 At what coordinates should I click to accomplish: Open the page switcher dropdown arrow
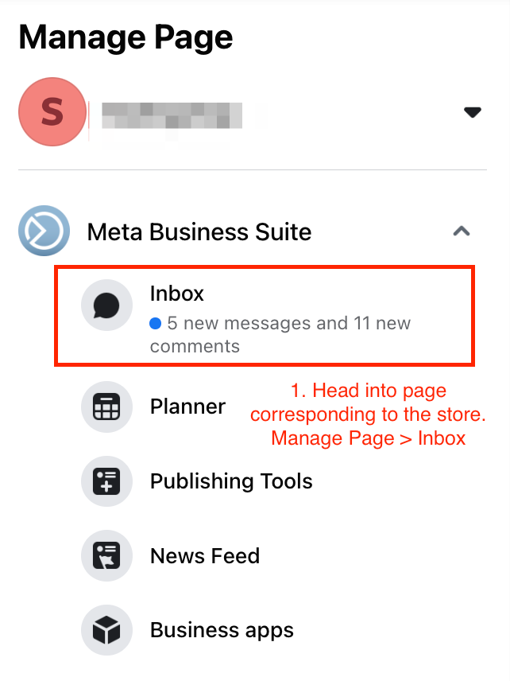coord(473,112)
